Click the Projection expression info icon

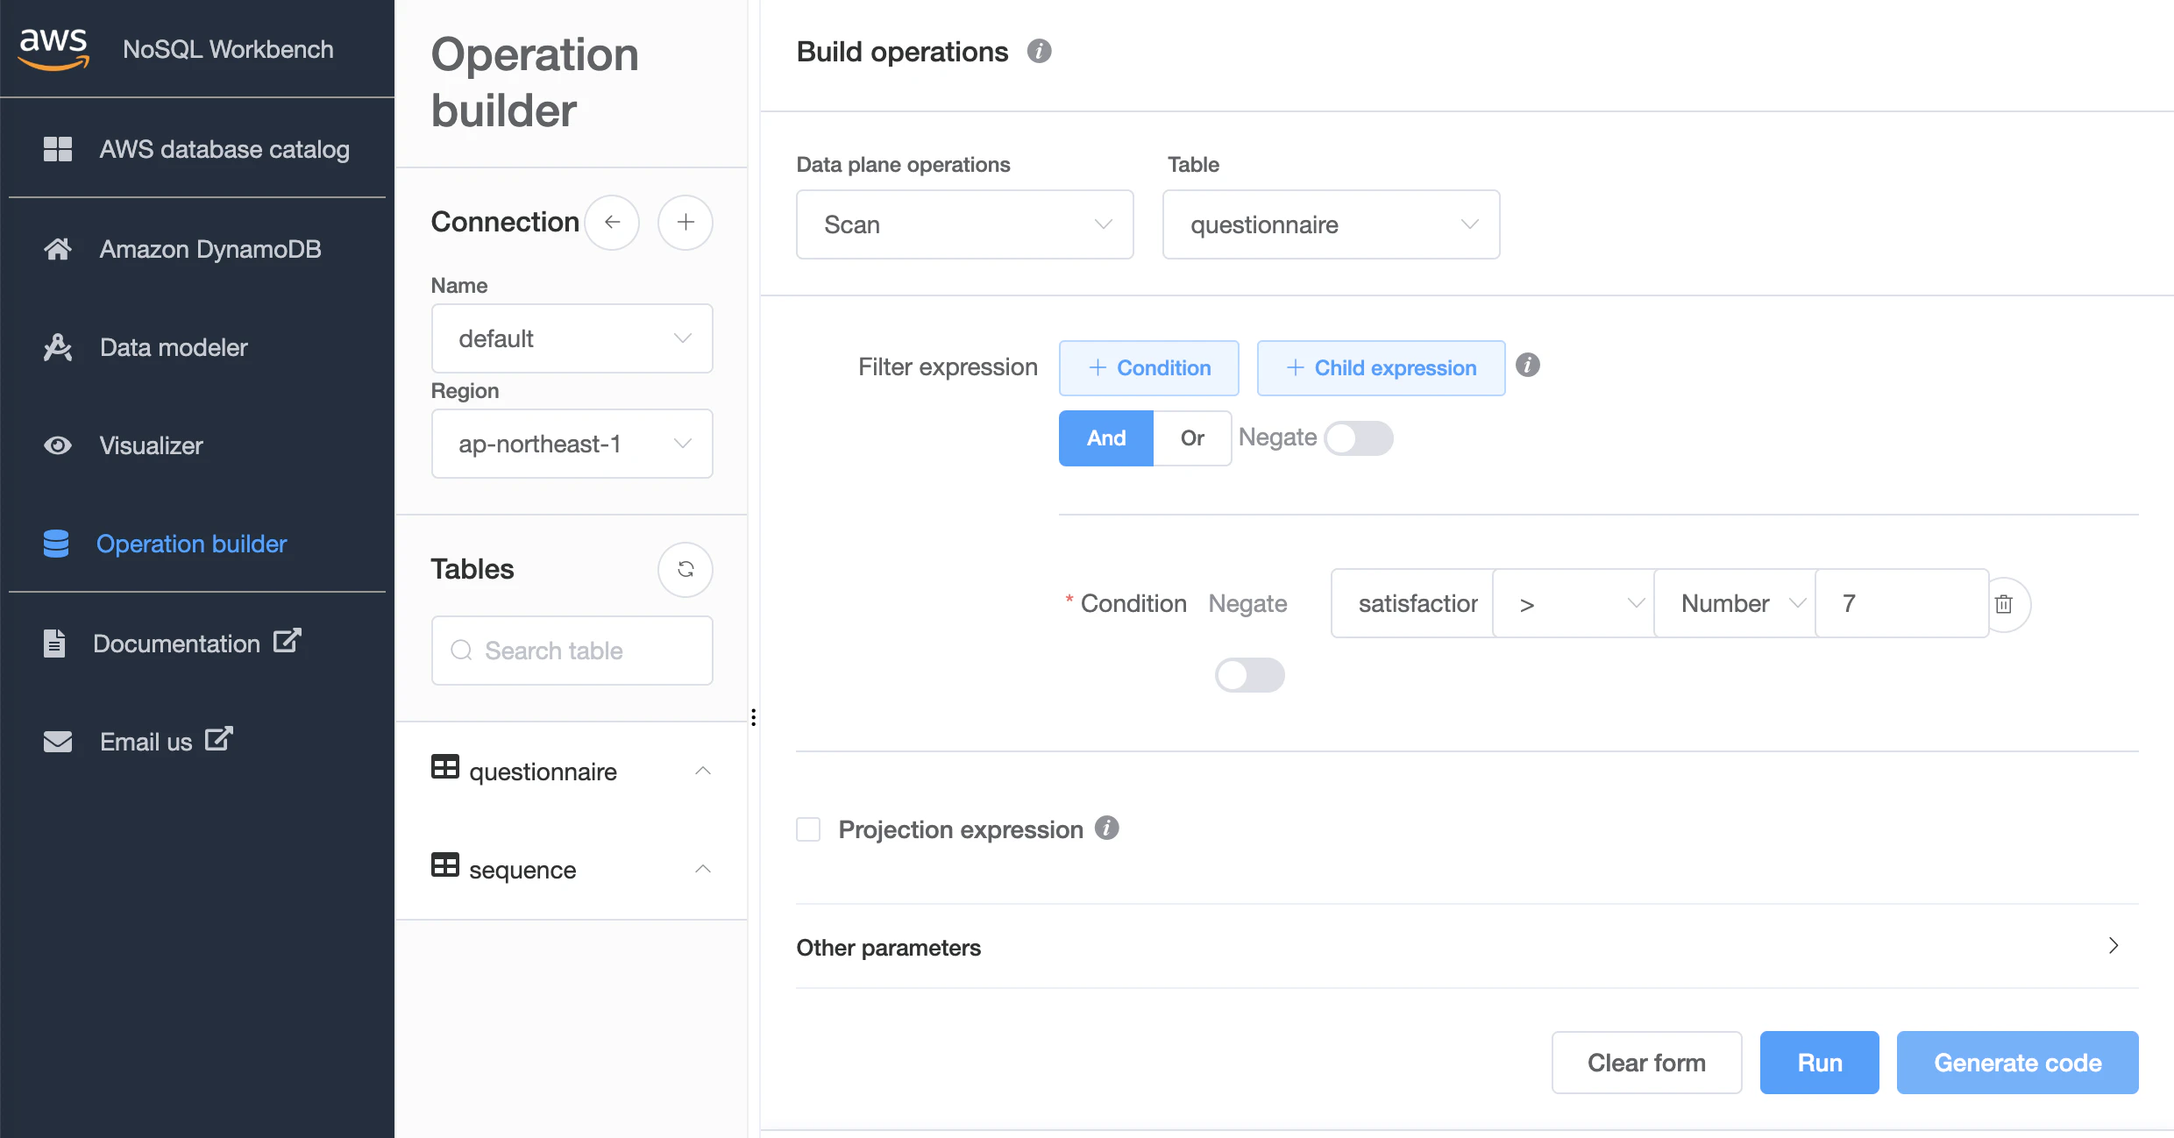pos(1107,829)
